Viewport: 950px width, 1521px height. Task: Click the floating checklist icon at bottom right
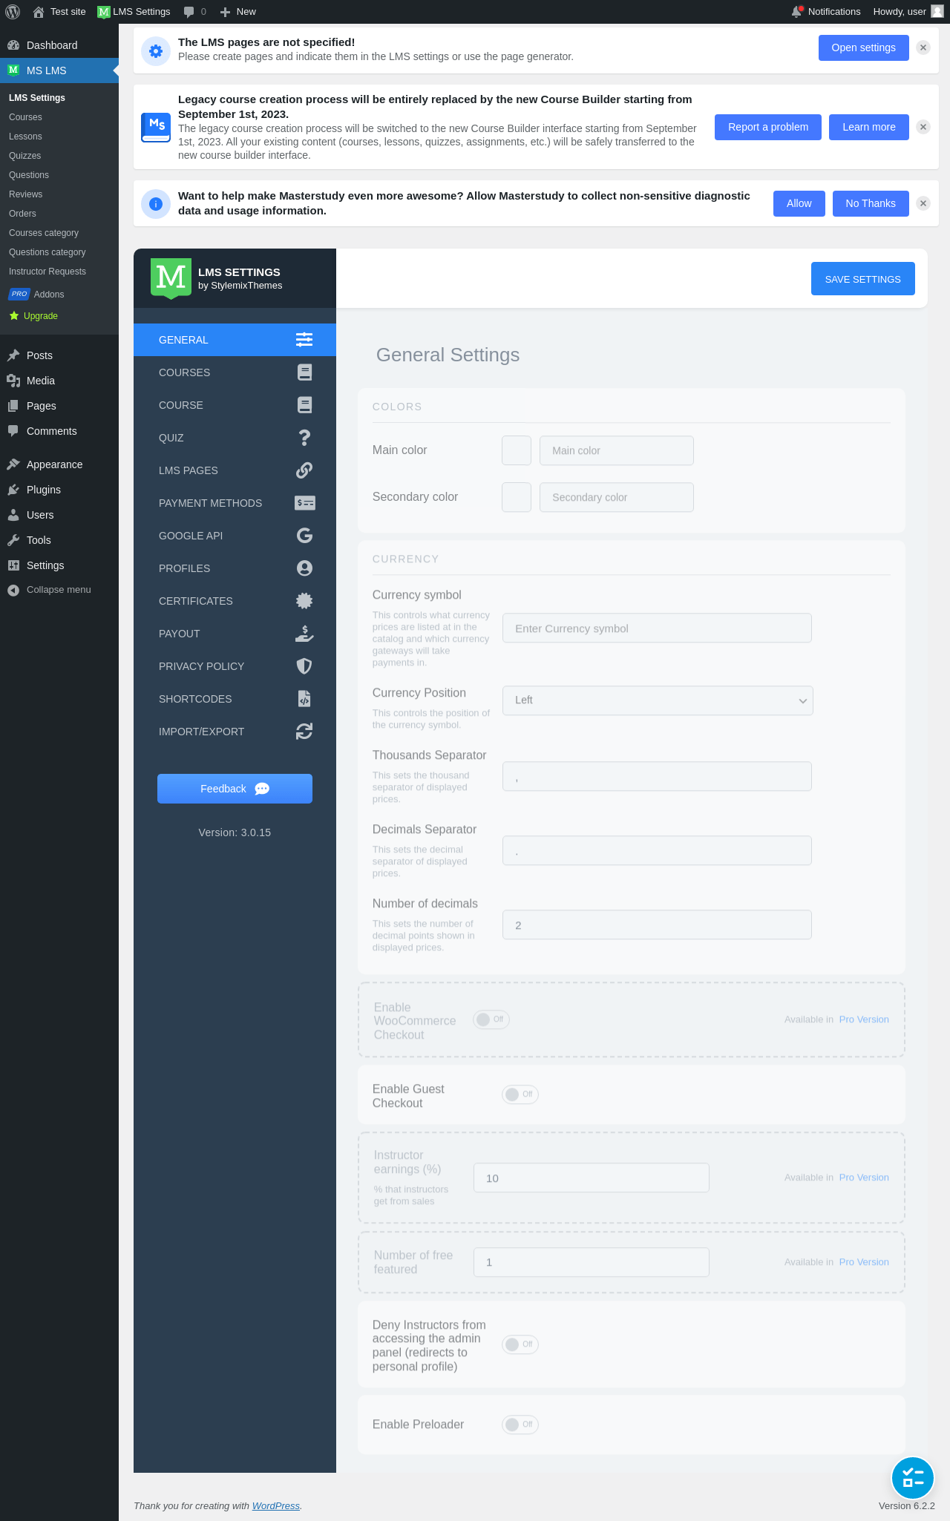913,1478
